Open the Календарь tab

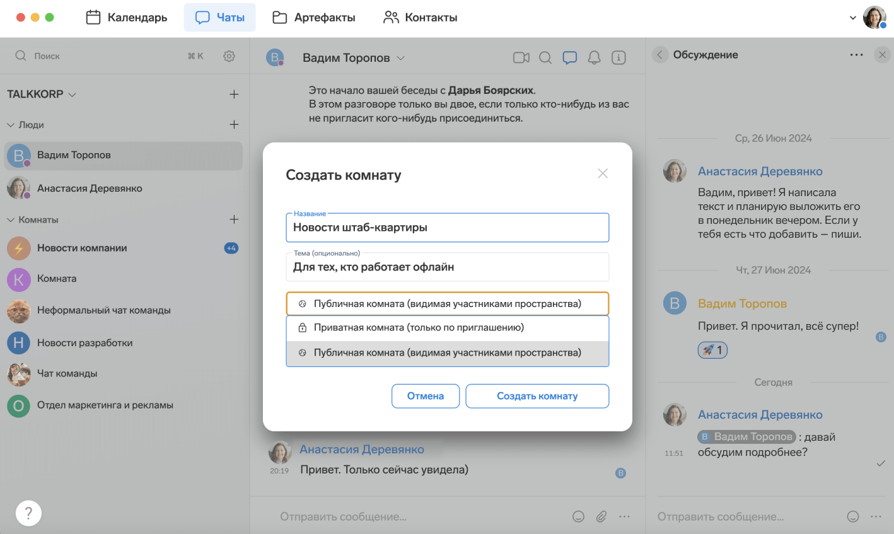point(126,18)
